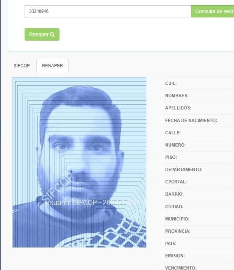The height and width of the screenshot is (270, 234).
Task: Select the CPOSTAL row
Action: 198,182
